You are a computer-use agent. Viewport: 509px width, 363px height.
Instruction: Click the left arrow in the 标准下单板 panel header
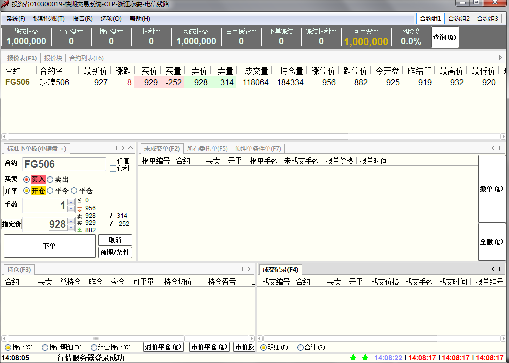(115, 148)
